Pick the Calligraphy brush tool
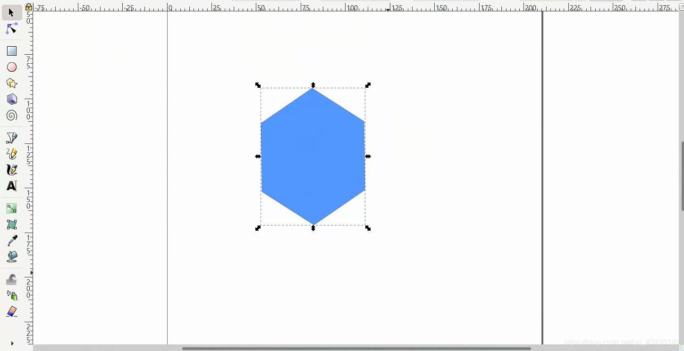 point(11,170)
